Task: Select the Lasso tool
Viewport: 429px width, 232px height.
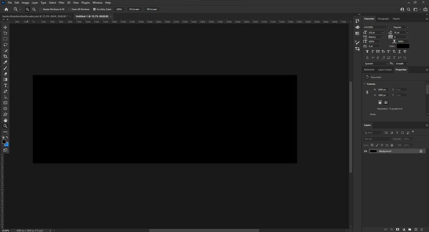Action: (x=5, y=45)
